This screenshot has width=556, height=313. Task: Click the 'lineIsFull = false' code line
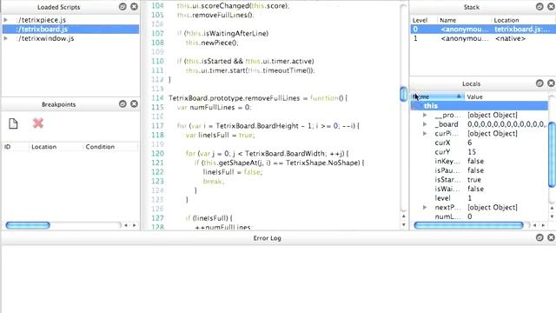[233, 172]
